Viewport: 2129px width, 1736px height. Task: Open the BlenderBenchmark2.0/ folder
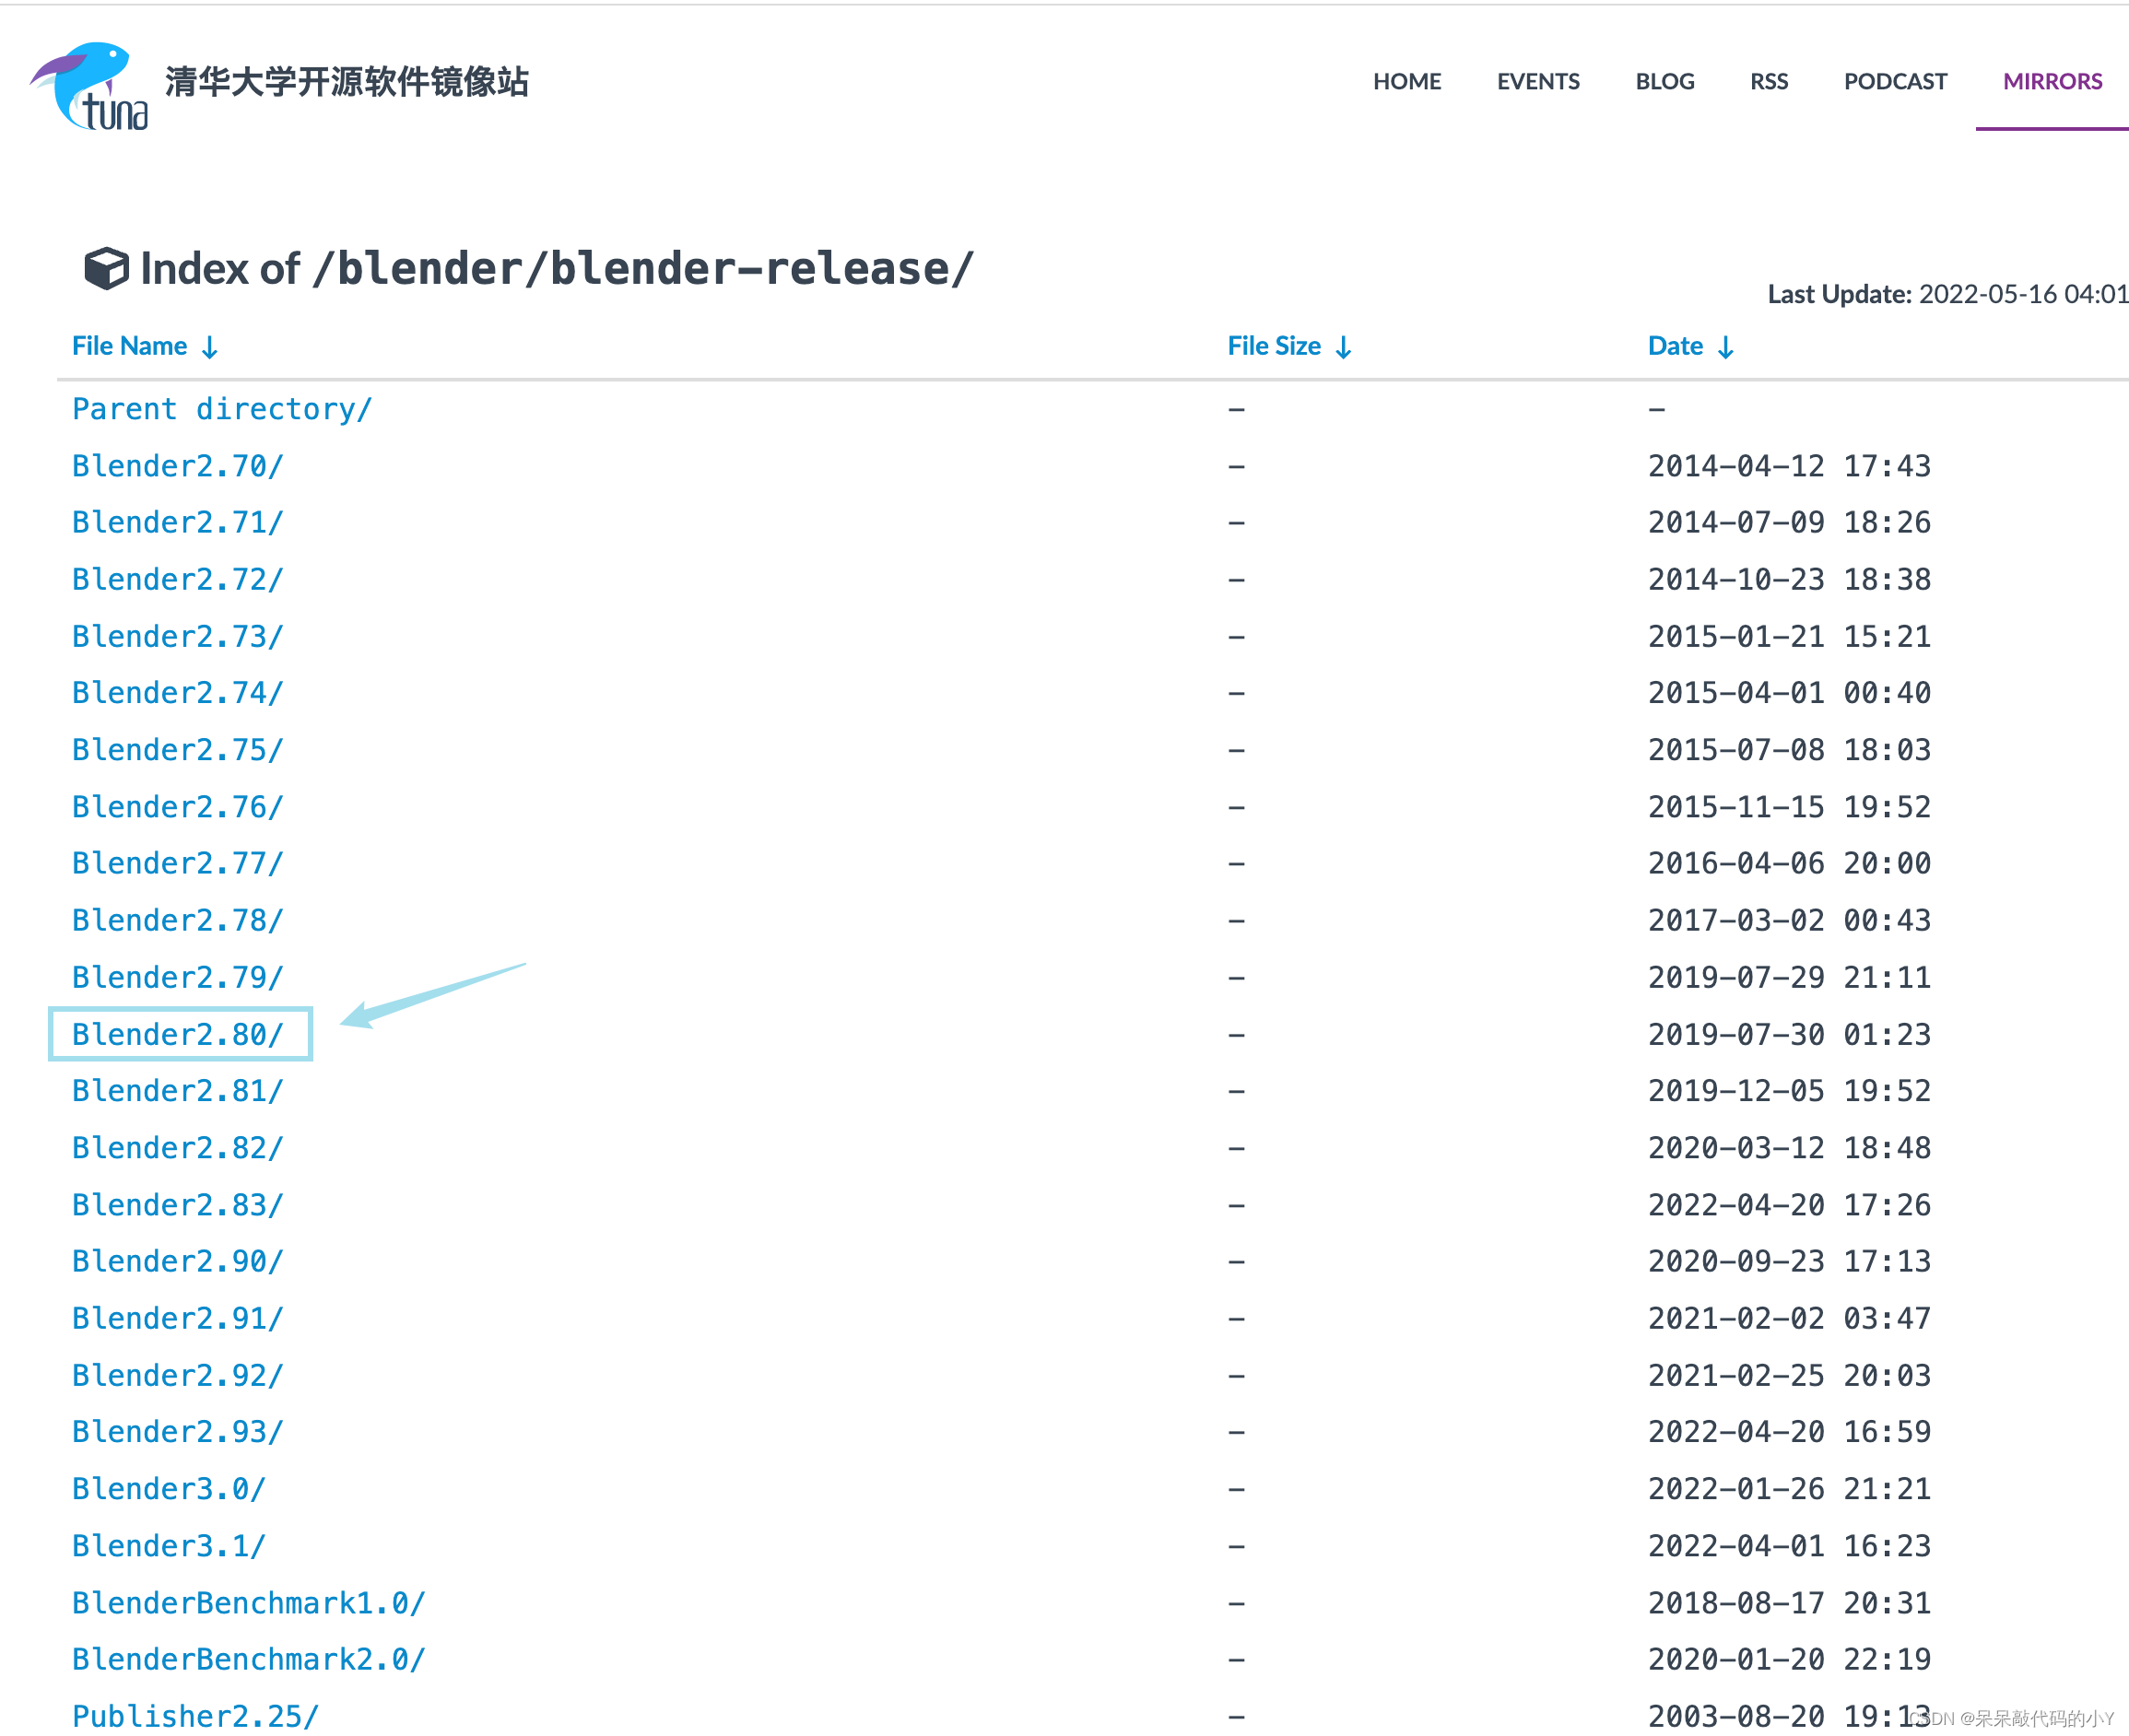tap(249, 1659)
